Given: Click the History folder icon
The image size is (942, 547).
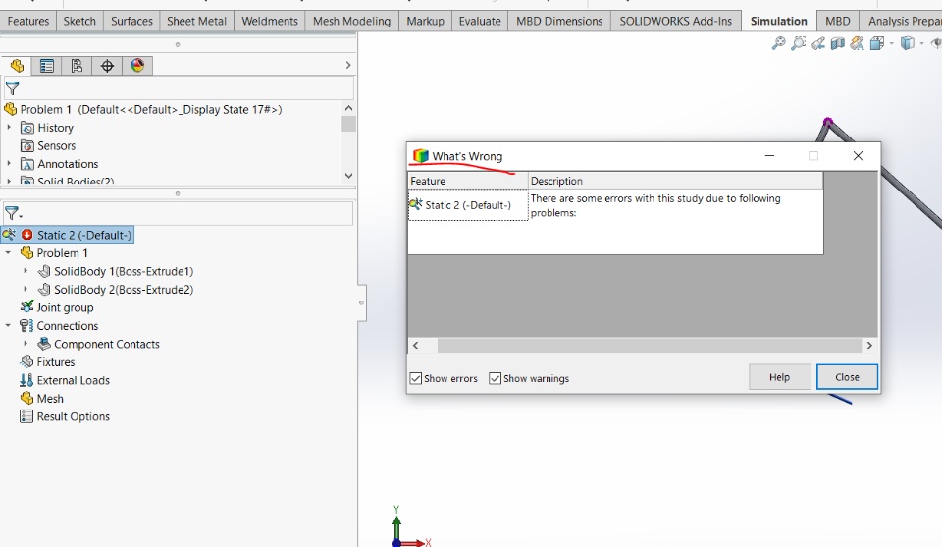Looking at the screenshot, I should pyautogui.click(x=27, y=128).
